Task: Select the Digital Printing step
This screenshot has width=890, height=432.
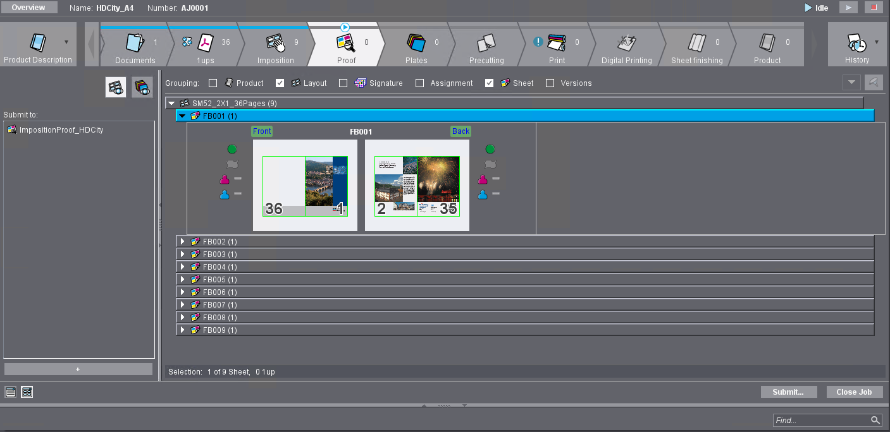Action: [x=627, y=44]
